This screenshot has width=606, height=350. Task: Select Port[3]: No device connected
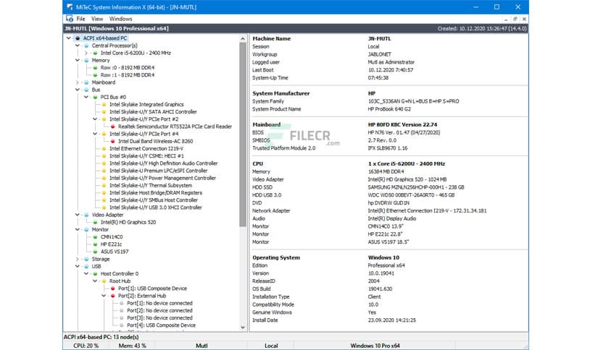tap(159, 317)
